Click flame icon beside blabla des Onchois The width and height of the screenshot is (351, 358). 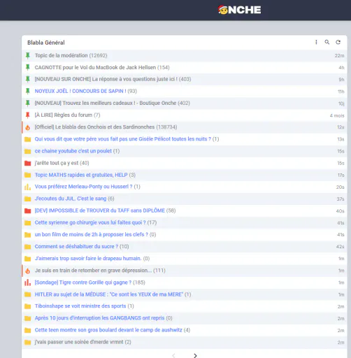28,127
